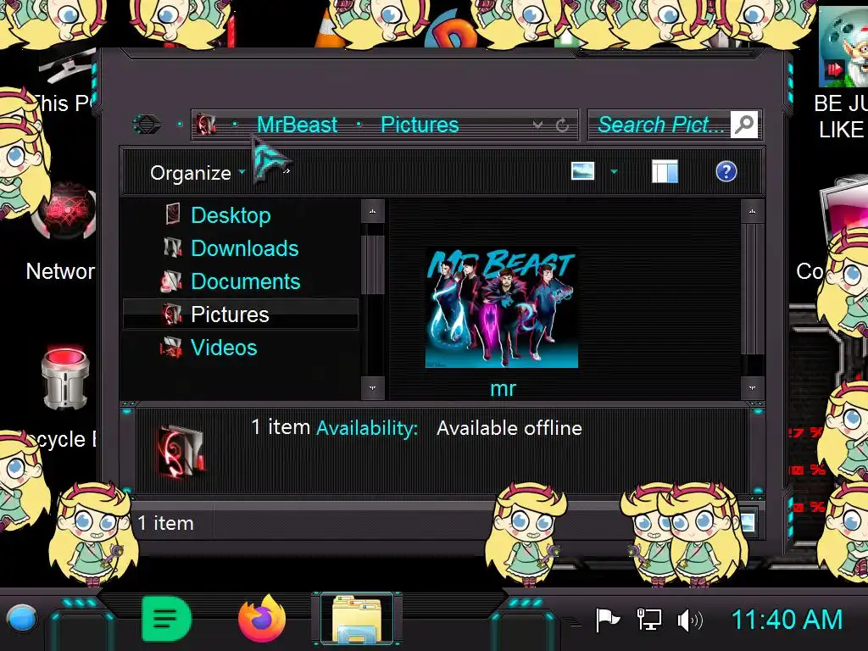The image size is (868, 651).
Task: Launch Firefox from the taskbar
Action: point(263,618)
